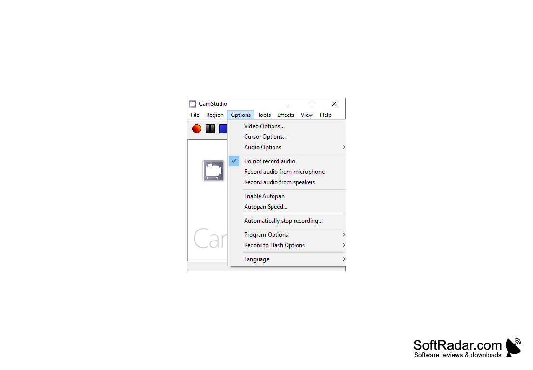533x370 pixels.
Task: Expand the Language submenu
Action: tap(287, 259)
